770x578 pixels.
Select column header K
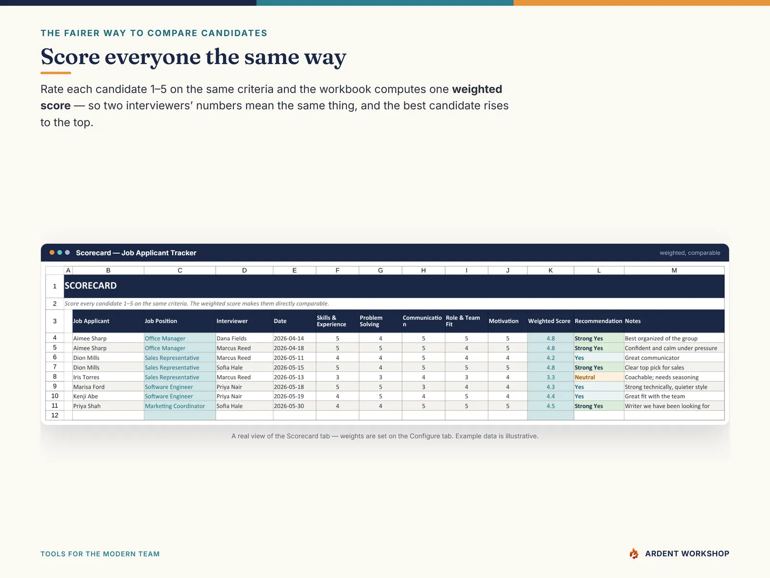(x=551, y=270)
